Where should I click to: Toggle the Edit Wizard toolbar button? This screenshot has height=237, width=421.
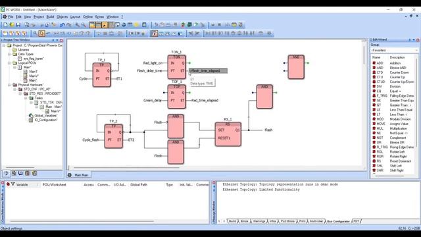(105, 25)
